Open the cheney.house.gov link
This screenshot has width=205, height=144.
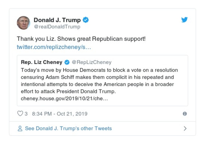coord(64,99)
